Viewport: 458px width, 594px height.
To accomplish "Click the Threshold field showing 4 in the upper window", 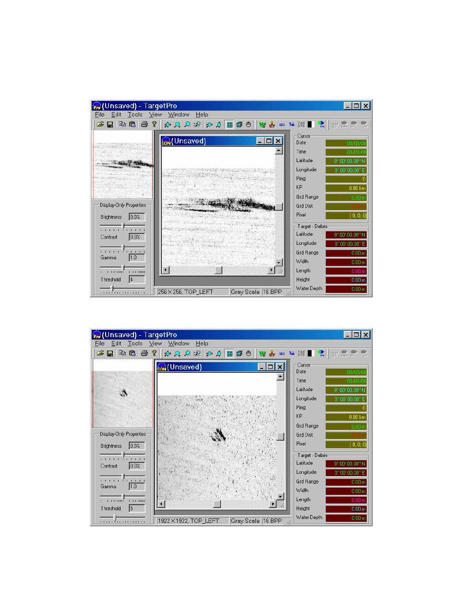I will click(x=137, y=279).
